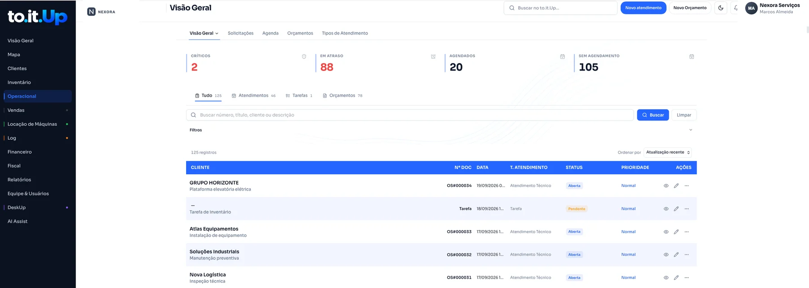Edit GRUPO HORIZONTE row with pencil icon
Screen dimensions: 809x288
click(676, 186)
